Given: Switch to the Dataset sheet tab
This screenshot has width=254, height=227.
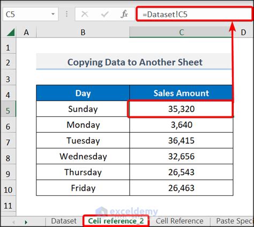Looking at the screenshot, I should coord(64,221).
